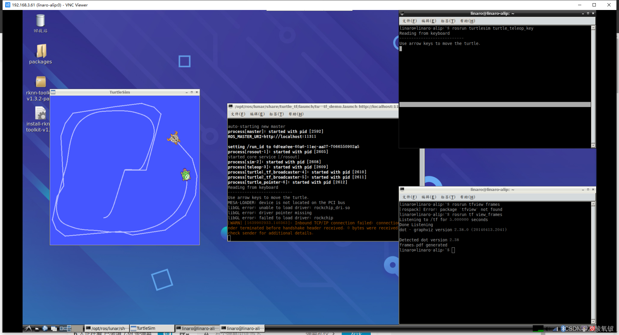Switch to TurtleSim taskbar window button
The image size is (619, 335).
152,328
